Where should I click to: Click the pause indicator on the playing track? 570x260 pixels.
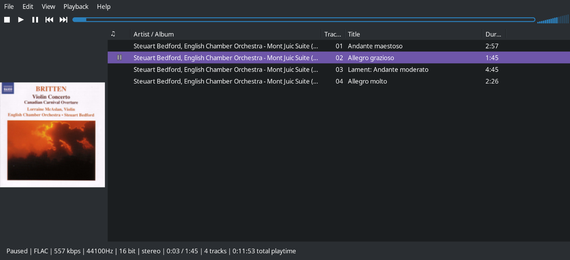click(119, 57)
